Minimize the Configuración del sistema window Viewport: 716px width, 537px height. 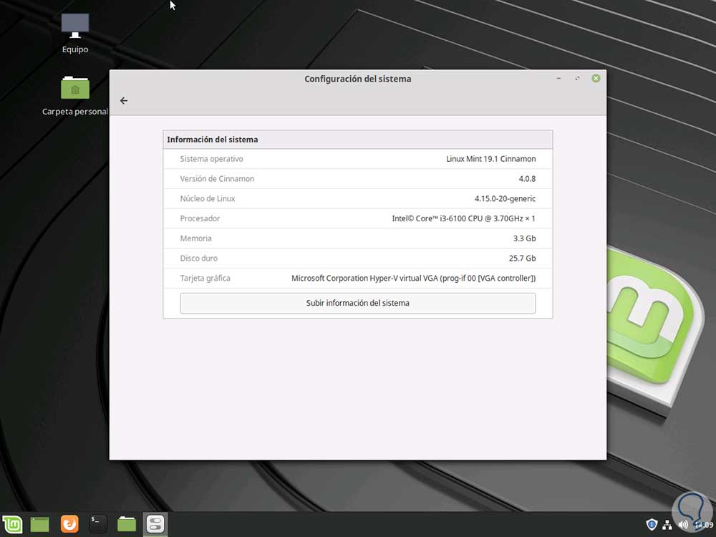click(x=558, y=79)
